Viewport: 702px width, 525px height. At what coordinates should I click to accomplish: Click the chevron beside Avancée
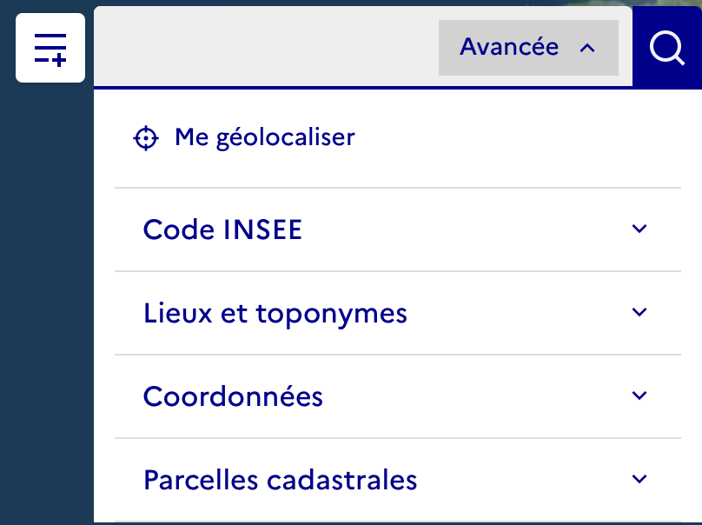pos(587,48)
